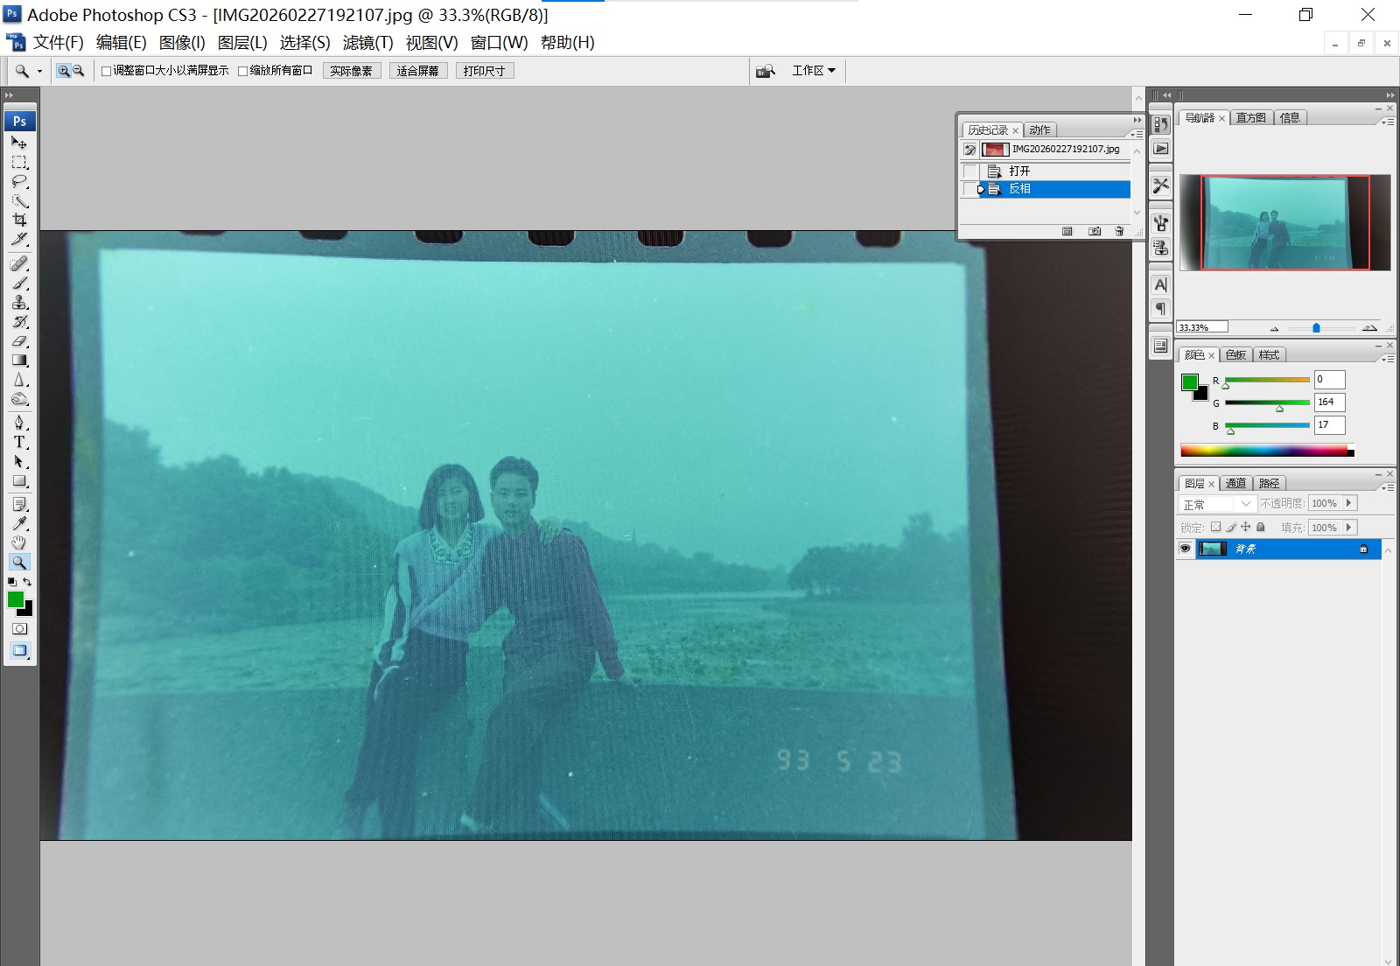
Task: Enable the 缩放所有窗口 checkbox
Action: click(x=242, y=70)
